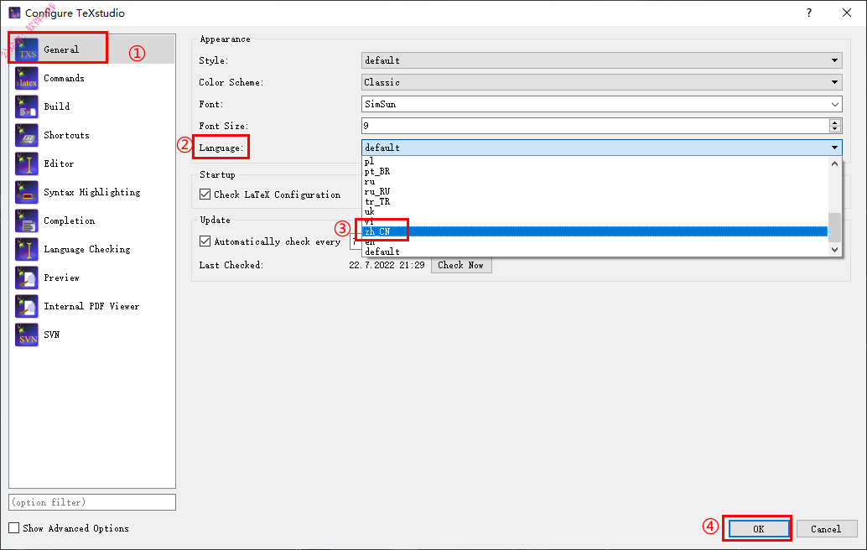
Task: Show the Internal PDF Viewer settings
Action: click(91, 306)
